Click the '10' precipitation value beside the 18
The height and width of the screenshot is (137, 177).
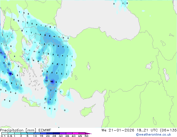click(47, 81)
